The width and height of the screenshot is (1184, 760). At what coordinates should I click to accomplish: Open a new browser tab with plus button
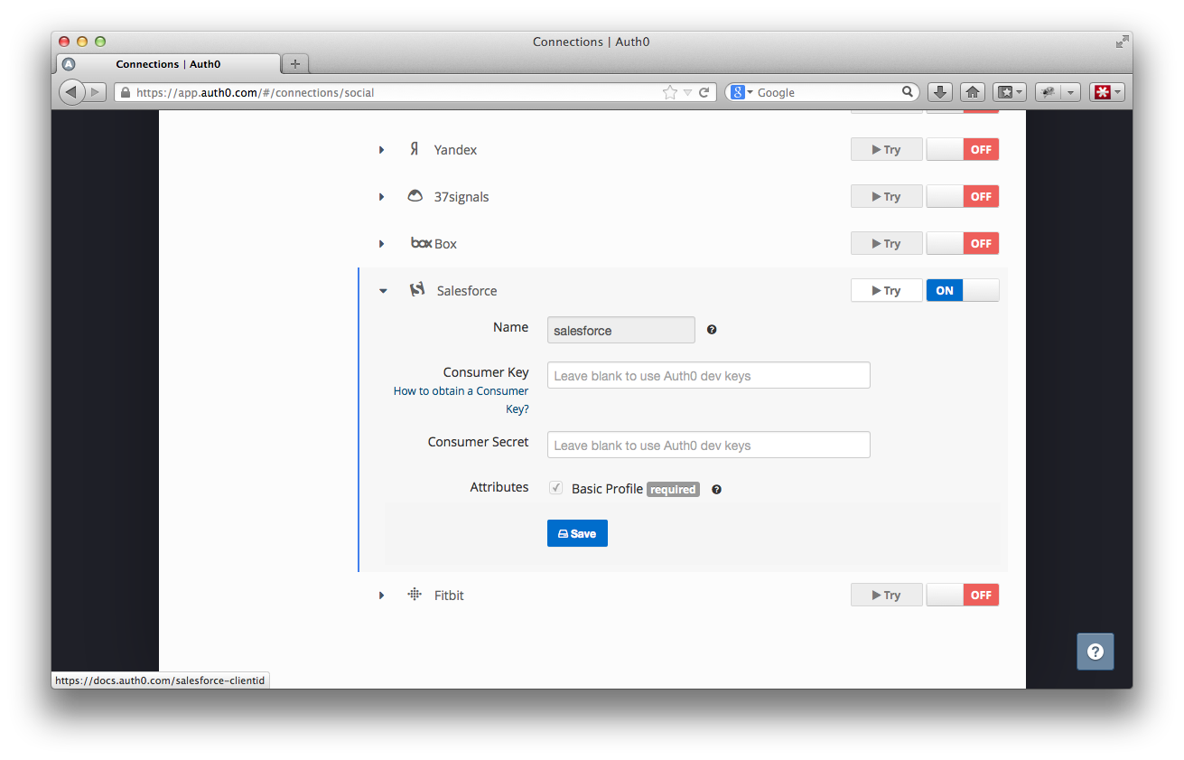(x=294, y=64)
